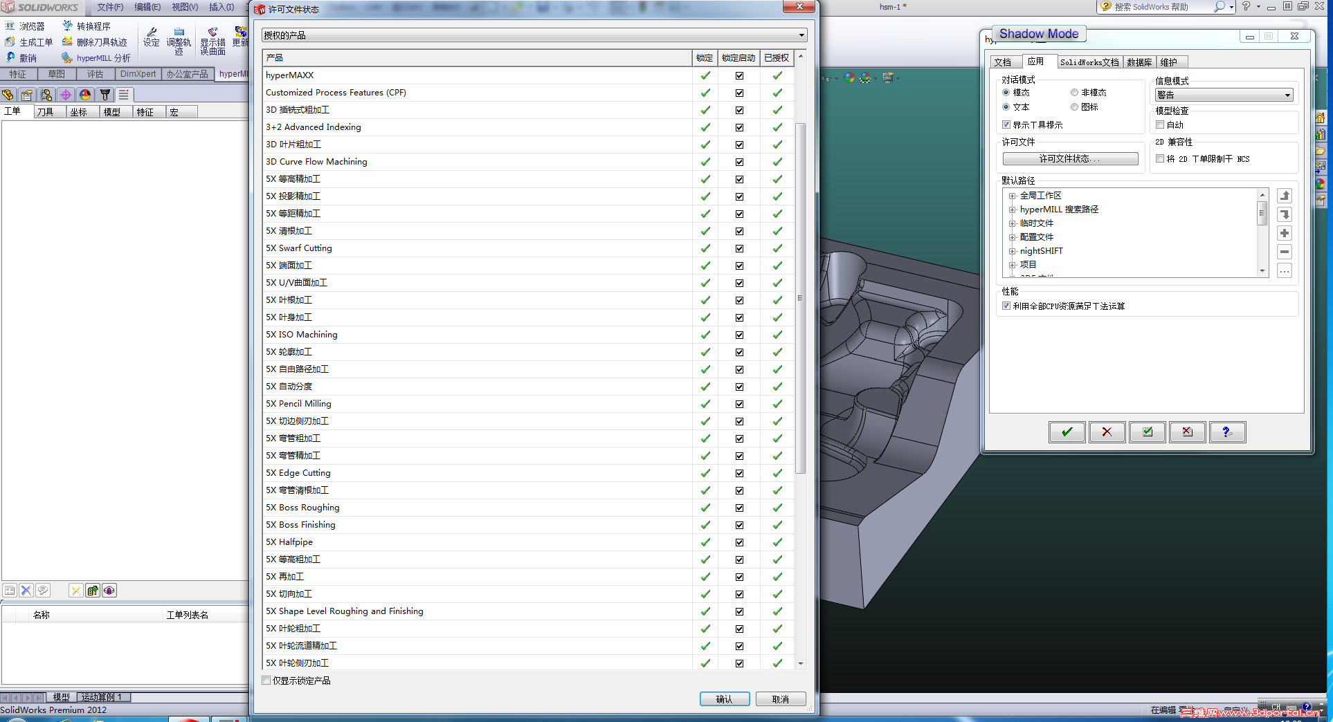Open the list-lines panel icon
Screen dimensions: 1333x722
[x=124, y=95]
